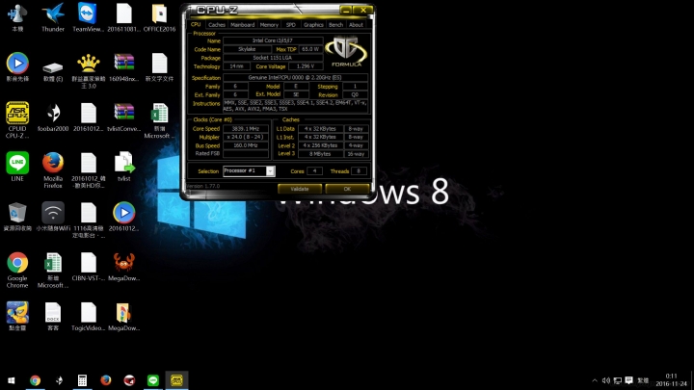Select the OFFICE2016-adjacent 20161108 file icon
This screenshot has height=390, width=694.
[124, 16]
